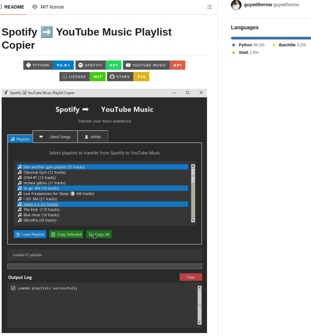Click the up arrow of playlist scrollbar
The image size is (311, 336).
(193, 166)
